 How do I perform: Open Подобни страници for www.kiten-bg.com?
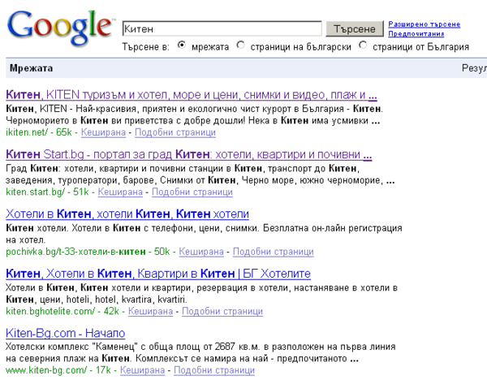214,370
